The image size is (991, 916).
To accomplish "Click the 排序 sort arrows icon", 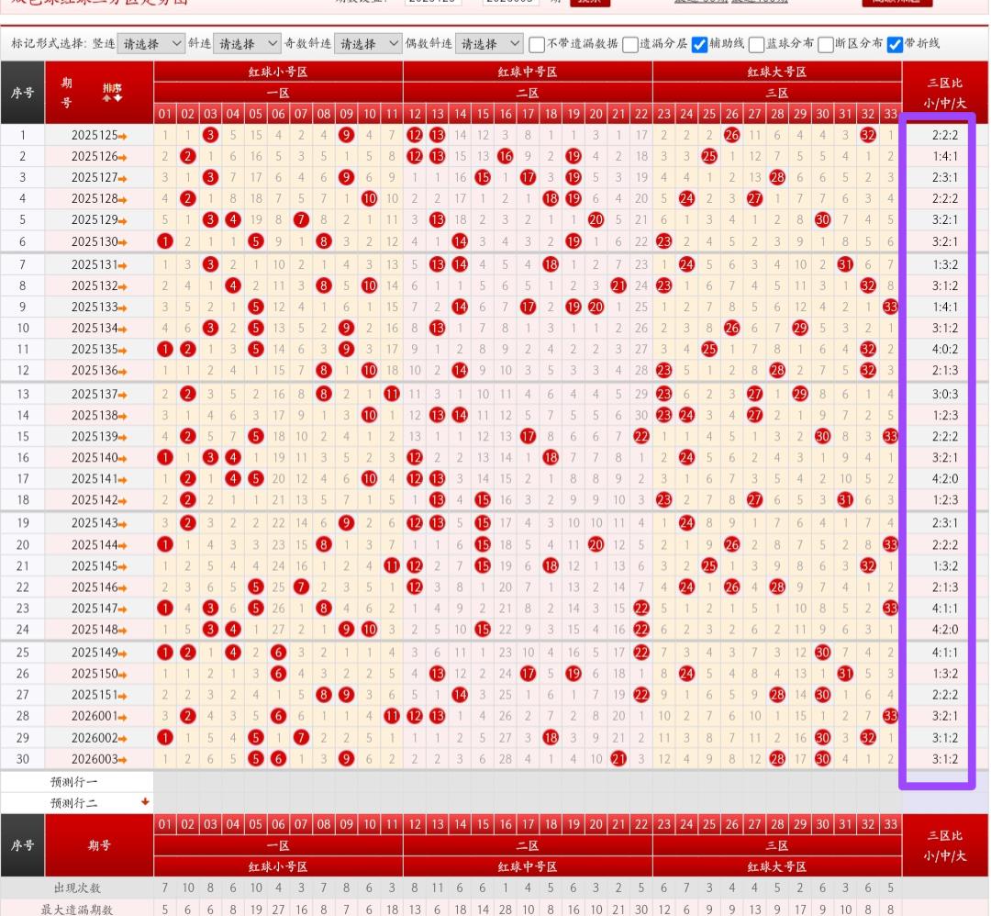I will pyautogui.click(x=112, y=92).
